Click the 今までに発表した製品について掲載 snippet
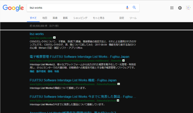This screenshot has width=193, height=113. (x=67, y=105)
